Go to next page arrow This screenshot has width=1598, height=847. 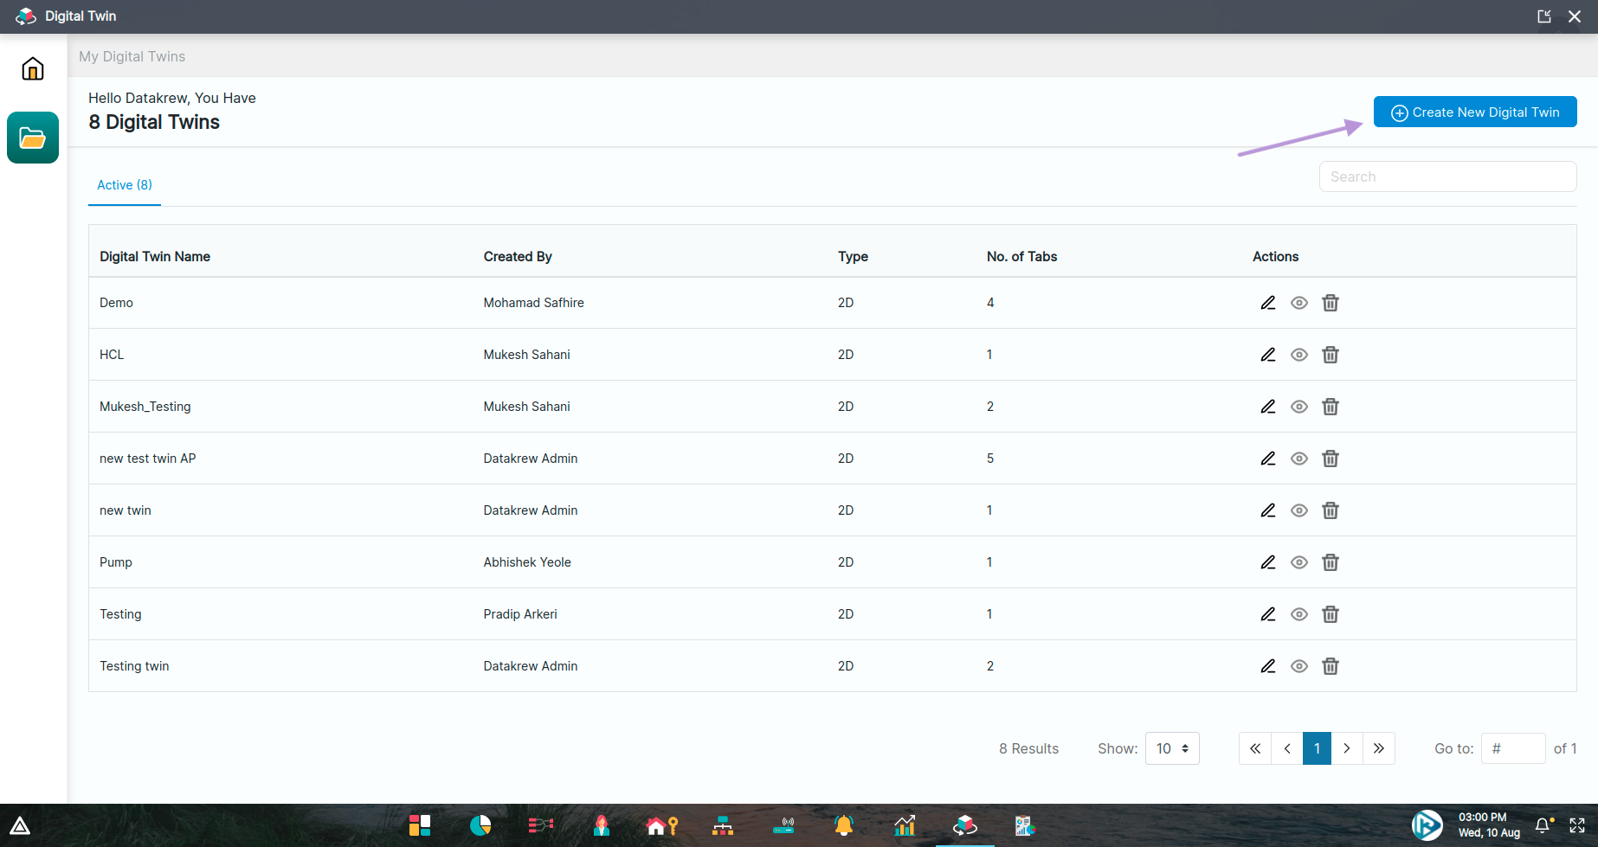pos(1347,748)
